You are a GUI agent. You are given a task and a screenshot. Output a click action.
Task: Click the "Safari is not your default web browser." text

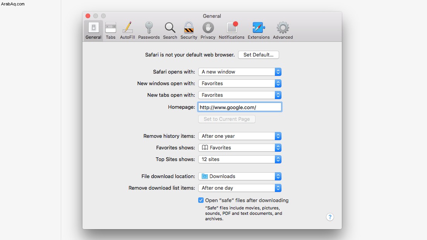pyautogui.click(x=190, y=55)
